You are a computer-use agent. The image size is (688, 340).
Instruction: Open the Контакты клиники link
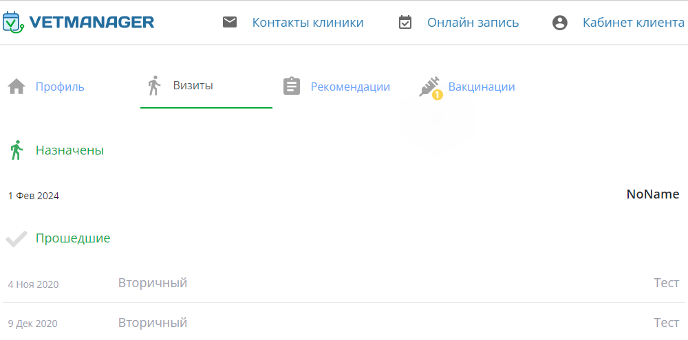(x=308, y=23)
